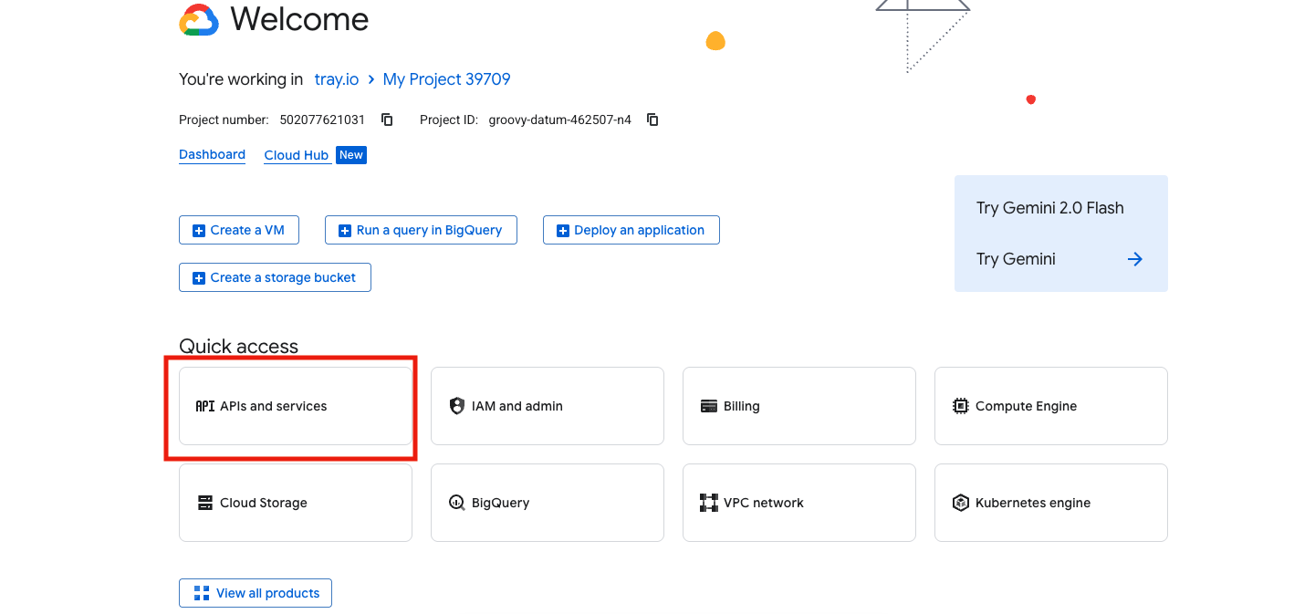1294x614 pixels.
Task: Switch to the Cloud Hub tab
Action: pos(297,154)
